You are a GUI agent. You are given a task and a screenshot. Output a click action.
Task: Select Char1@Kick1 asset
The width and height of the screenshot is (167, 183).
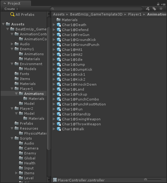[x=74, y=74]
